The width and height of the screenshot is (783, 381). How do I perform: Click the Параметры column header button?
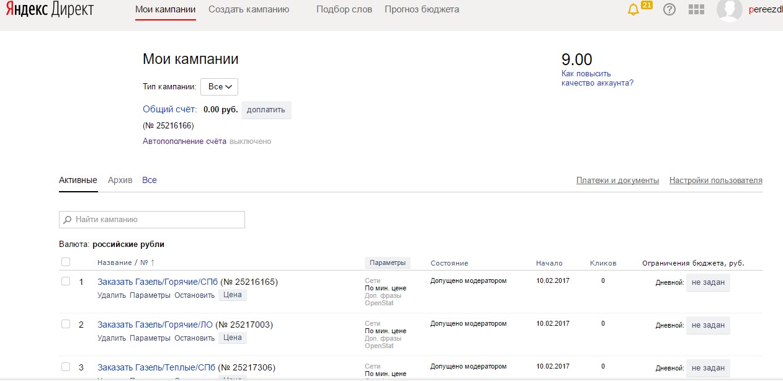click(387, 263)
